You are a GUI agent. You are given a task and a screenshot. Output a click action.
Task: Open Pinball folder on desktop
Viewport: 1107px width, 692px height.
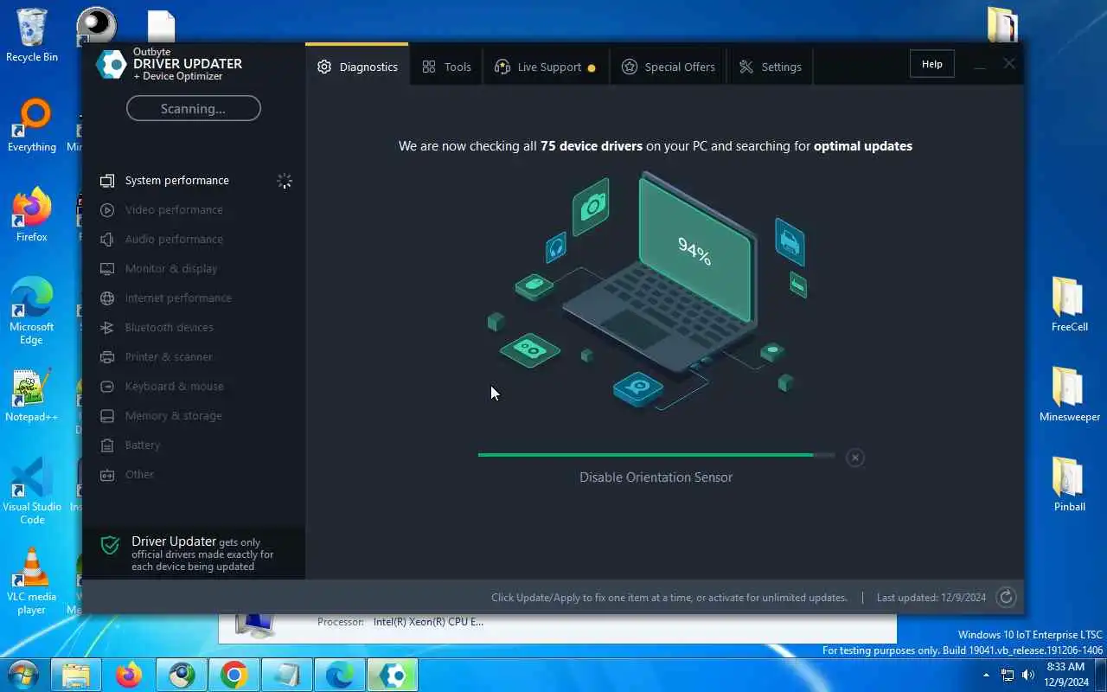tap(1070, 484)
